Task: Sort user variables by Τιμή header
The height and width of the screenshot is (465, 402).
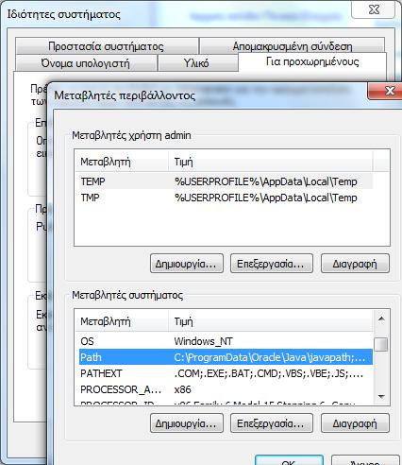Action: (x=270, y=162)
